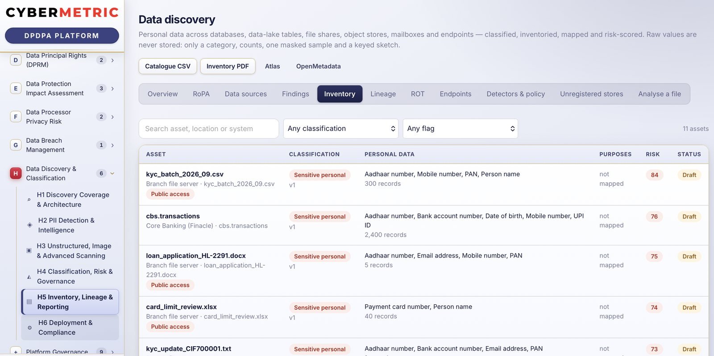Expand Data Processor Privacy Risk chevron

[x=112, y=117]
